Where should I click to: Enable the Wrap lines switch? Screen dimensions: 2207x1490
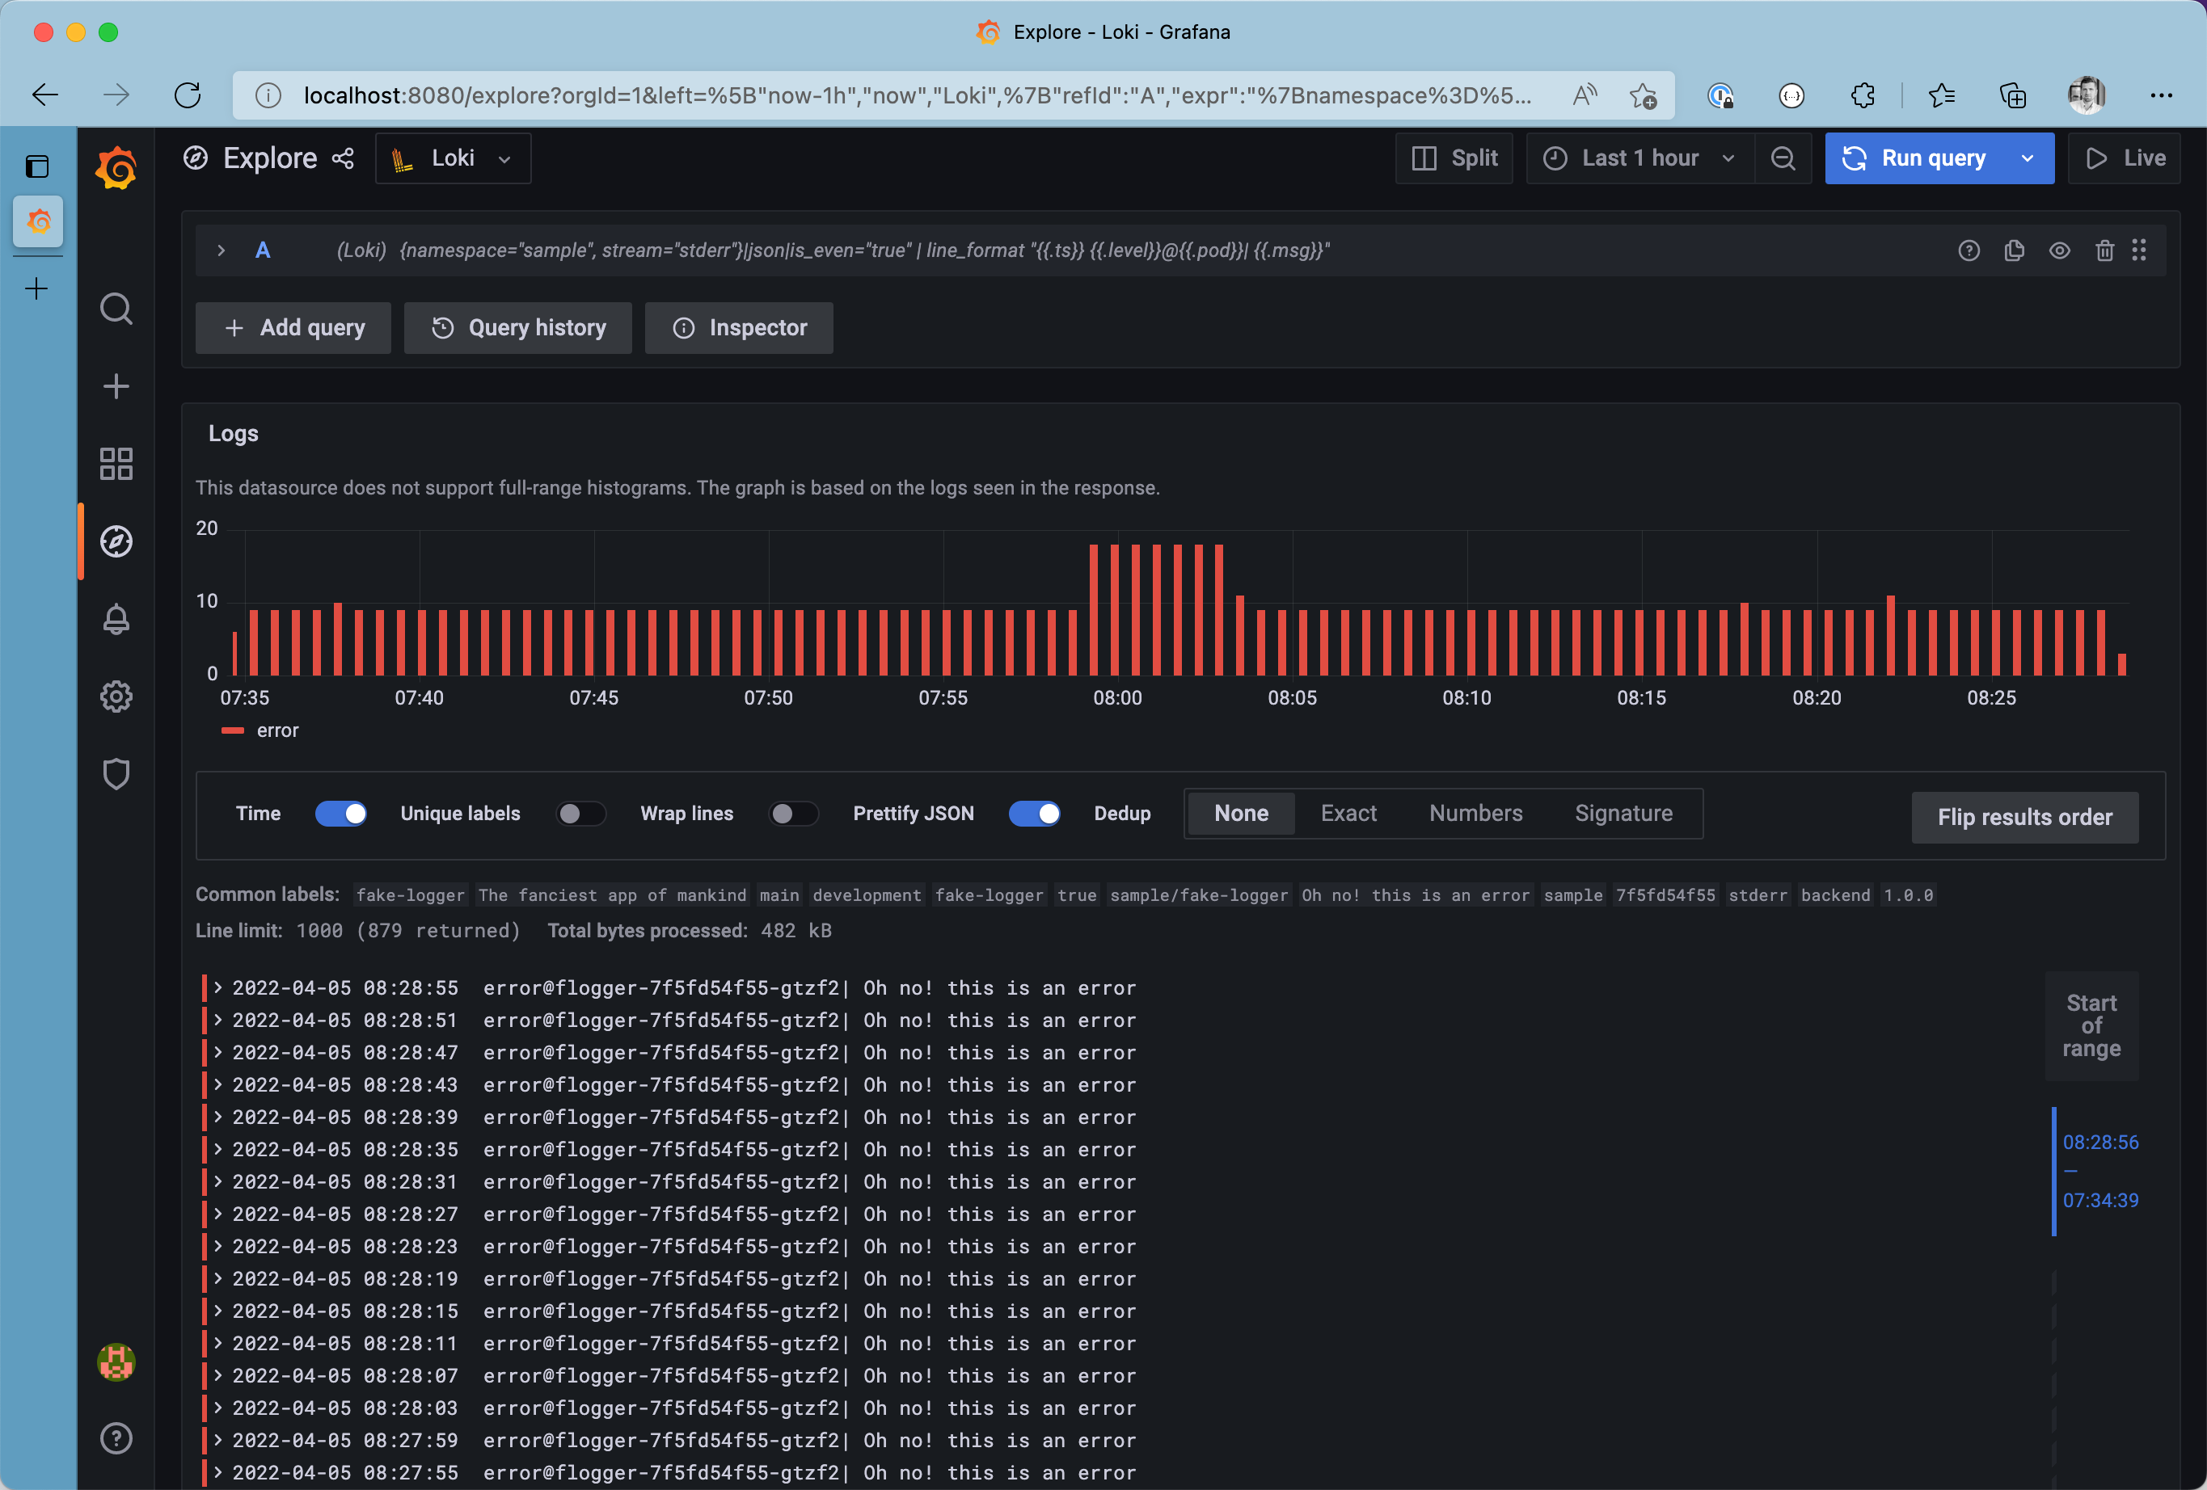[x=792, y=814]
